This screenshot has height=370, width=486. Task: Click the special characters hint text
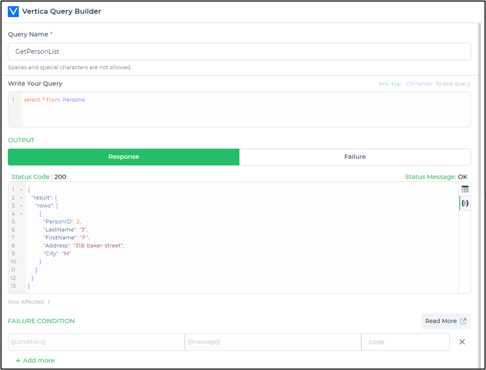(70, 67)
